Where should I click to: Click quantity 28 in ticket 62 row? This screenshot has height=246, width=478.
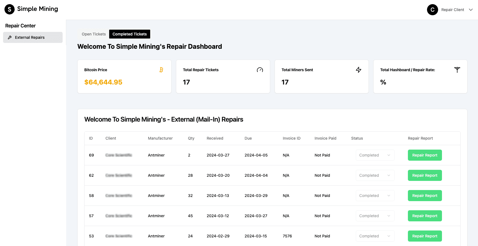190,175
